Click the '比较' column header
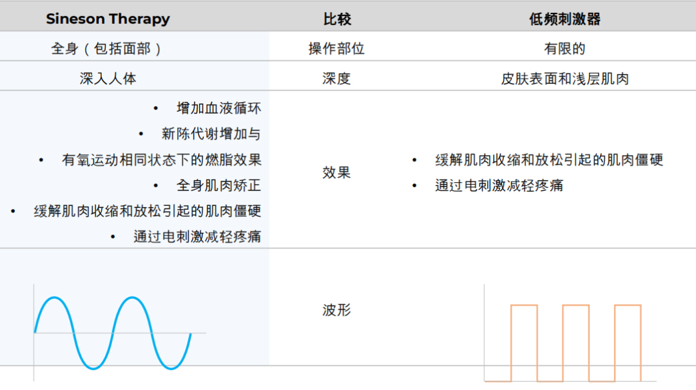This screenshot has width=696, height=390. [337, 19]
